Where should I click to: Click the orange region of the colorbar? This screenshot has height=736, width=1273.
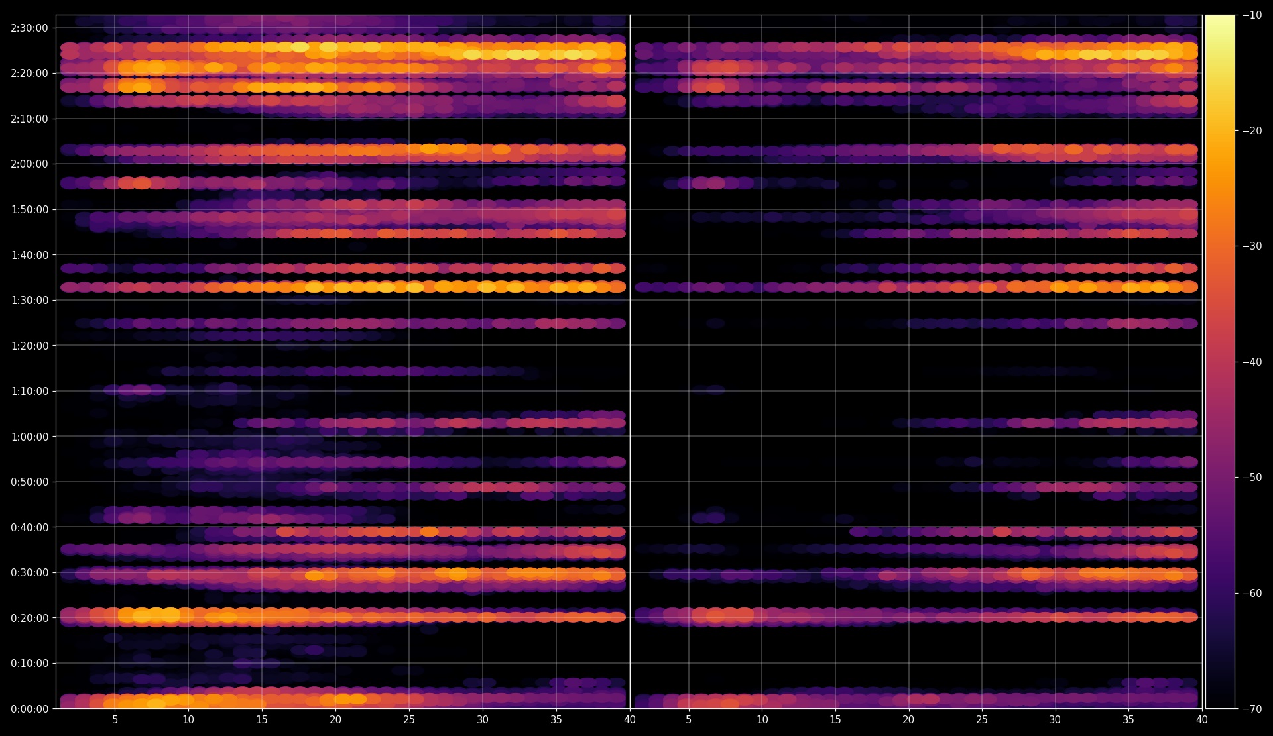[x=1220, y=192]
